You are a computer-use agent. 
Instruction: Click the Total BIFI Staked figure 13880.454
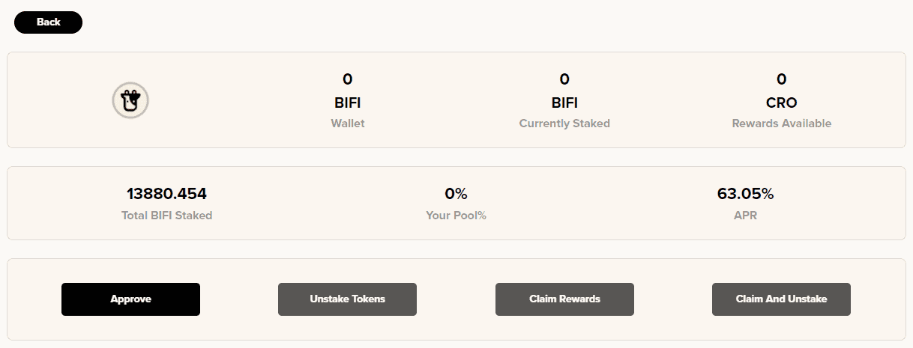coord(166,194)
